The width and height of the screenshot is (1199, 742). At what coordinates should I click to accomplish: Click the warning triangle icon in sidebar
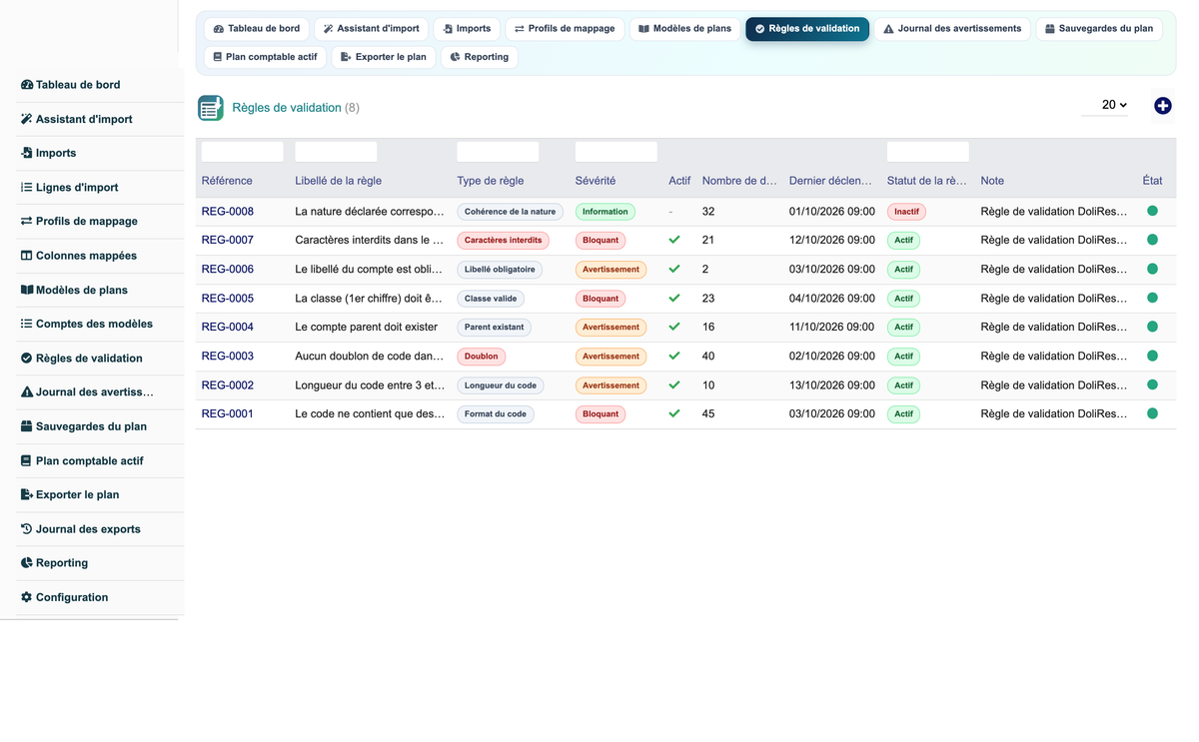[x=27, y=392]
